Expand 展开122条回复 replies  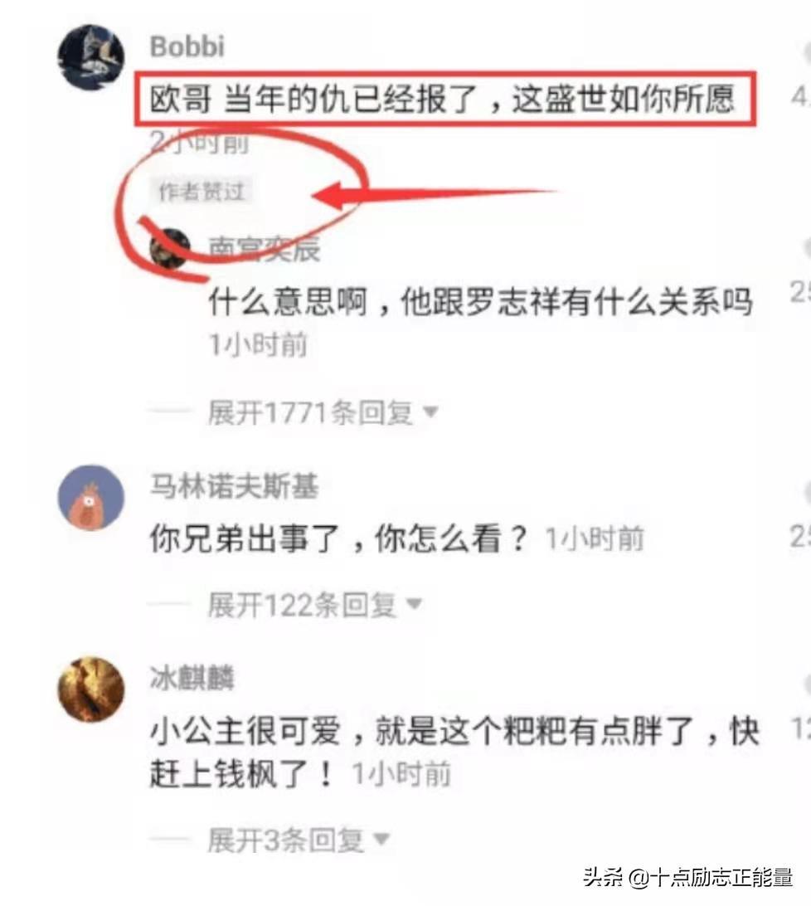click(302, 605)
